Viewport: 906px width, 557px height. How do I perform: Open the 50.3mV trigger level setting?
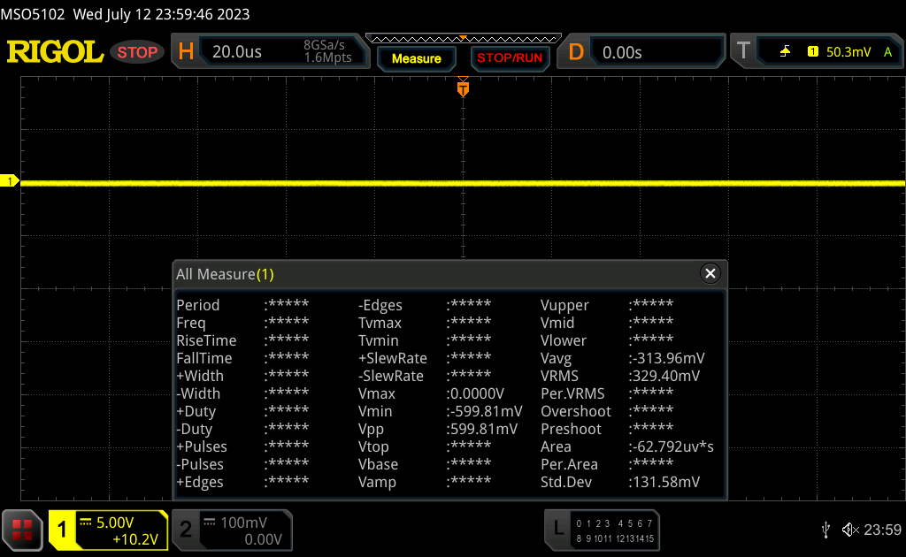click(848, 52)
